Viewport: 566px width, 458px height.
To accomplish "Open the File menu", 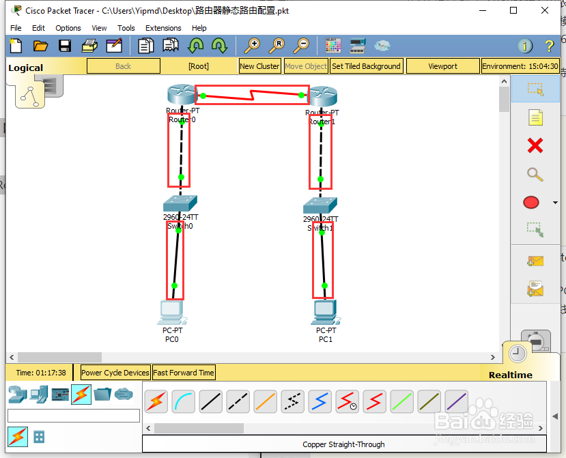I will click(16, 28).
